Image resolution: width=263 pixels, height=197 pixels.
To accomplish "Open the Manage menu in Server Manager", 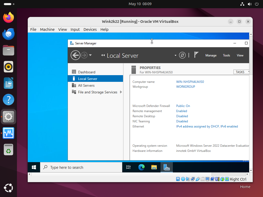I will pyautogui.click(x=211, y=55).
